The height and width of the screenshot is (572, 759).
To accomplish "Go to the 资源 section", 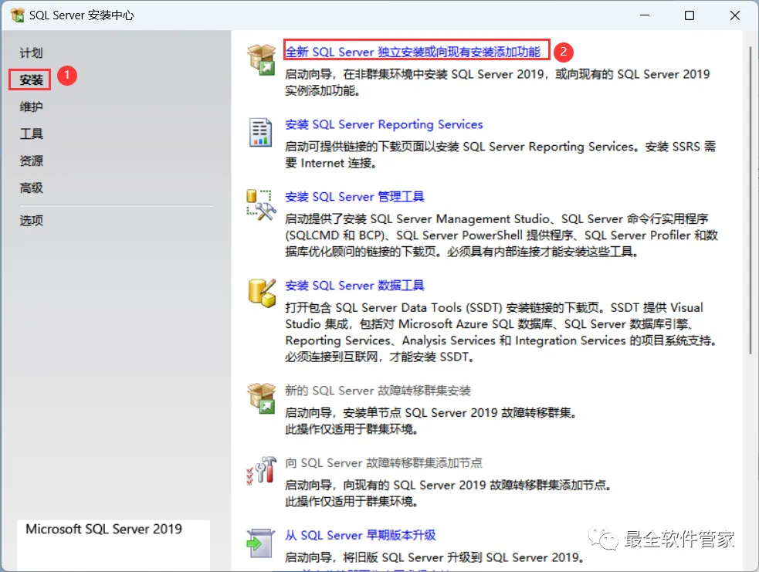I will (32, 161).
